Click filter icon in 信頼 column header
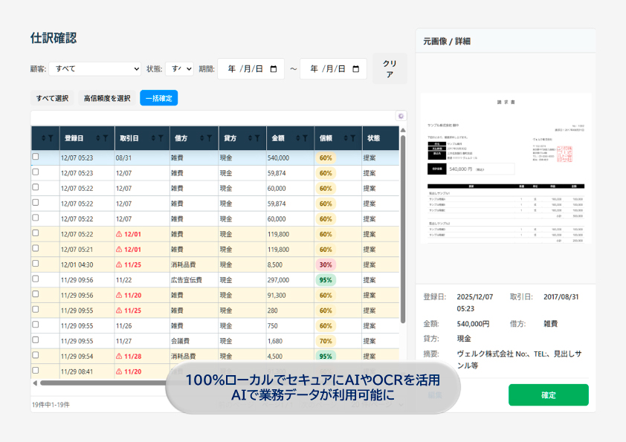Viewport: 626px width, 442px height. point(352,138)
